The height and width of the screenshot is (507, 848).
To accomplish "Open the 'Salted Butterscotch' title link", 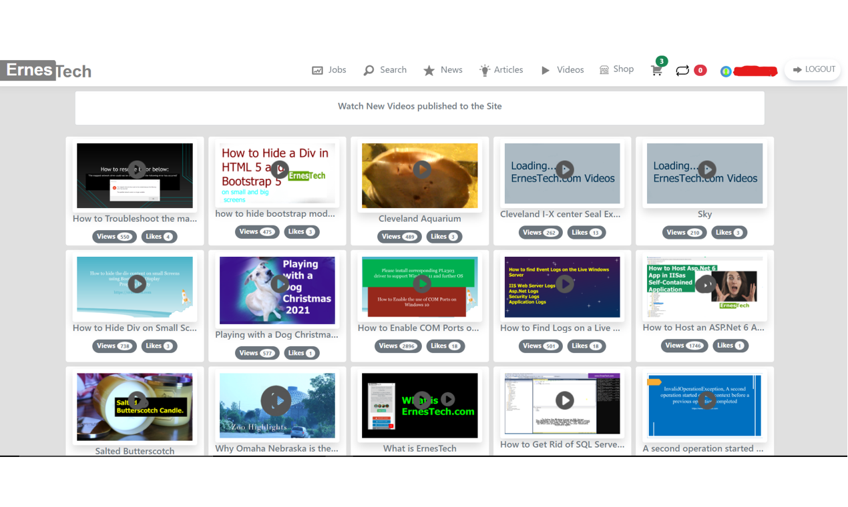I will (x=135, y=451).
